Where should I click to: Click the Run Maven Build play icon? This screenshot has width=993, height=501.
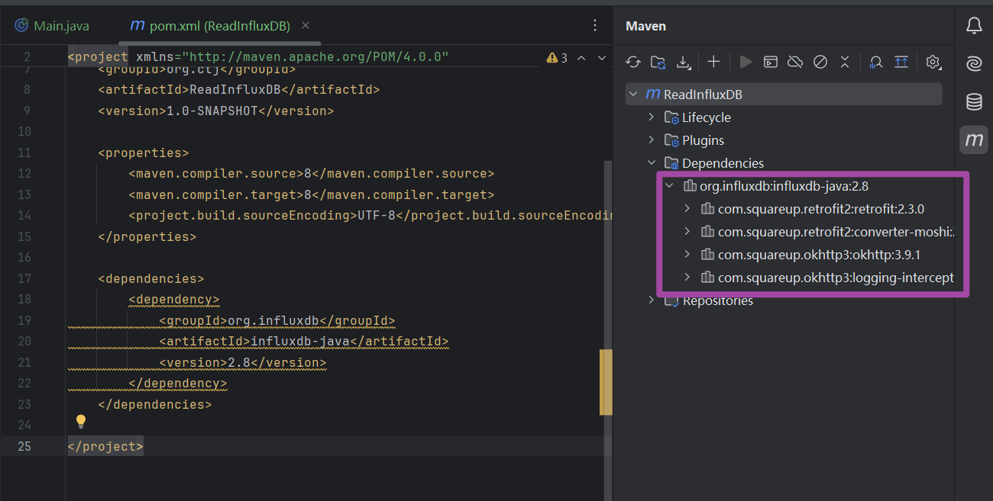click(x=746, y=62)
